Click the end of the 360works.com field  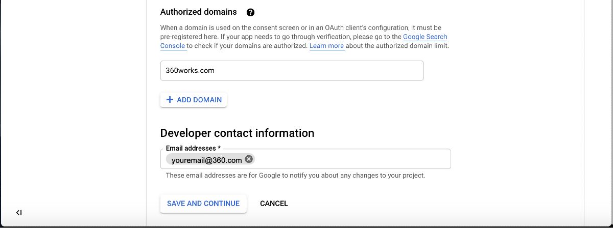(409, 71)
